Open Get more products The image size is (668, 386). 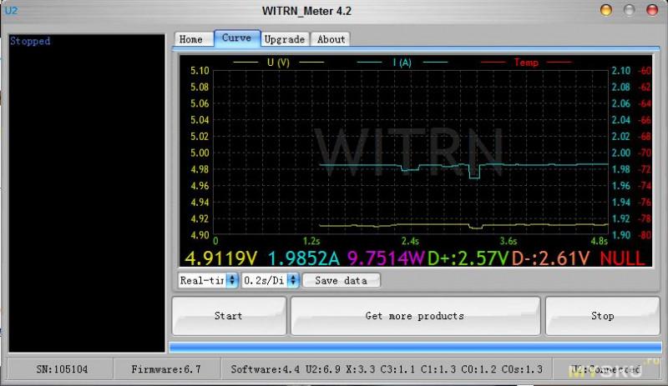point(415,316)
